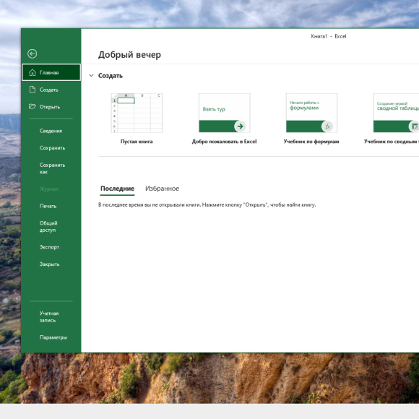Click the pivot table icon on сводной таблицы card
The height and width of the screenshot is (419, 419).
(414, 126)
